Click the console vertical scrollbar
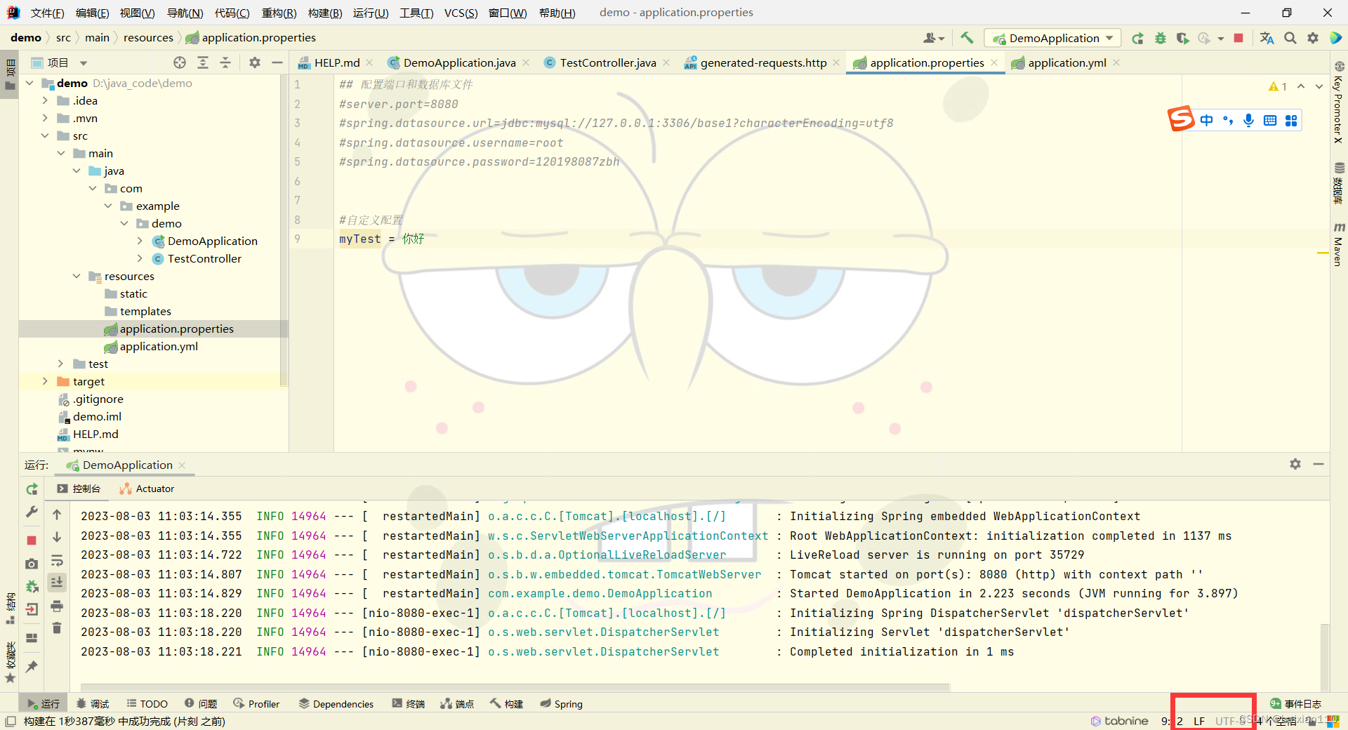 click(1325, 656)
